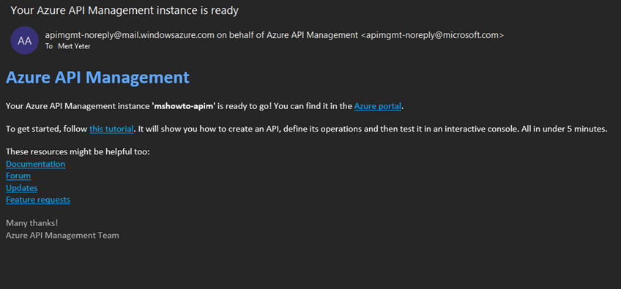Click the apimgmt-noreply@microsoft.com address
Screen dimensions: 621x289
click(433, 35)
